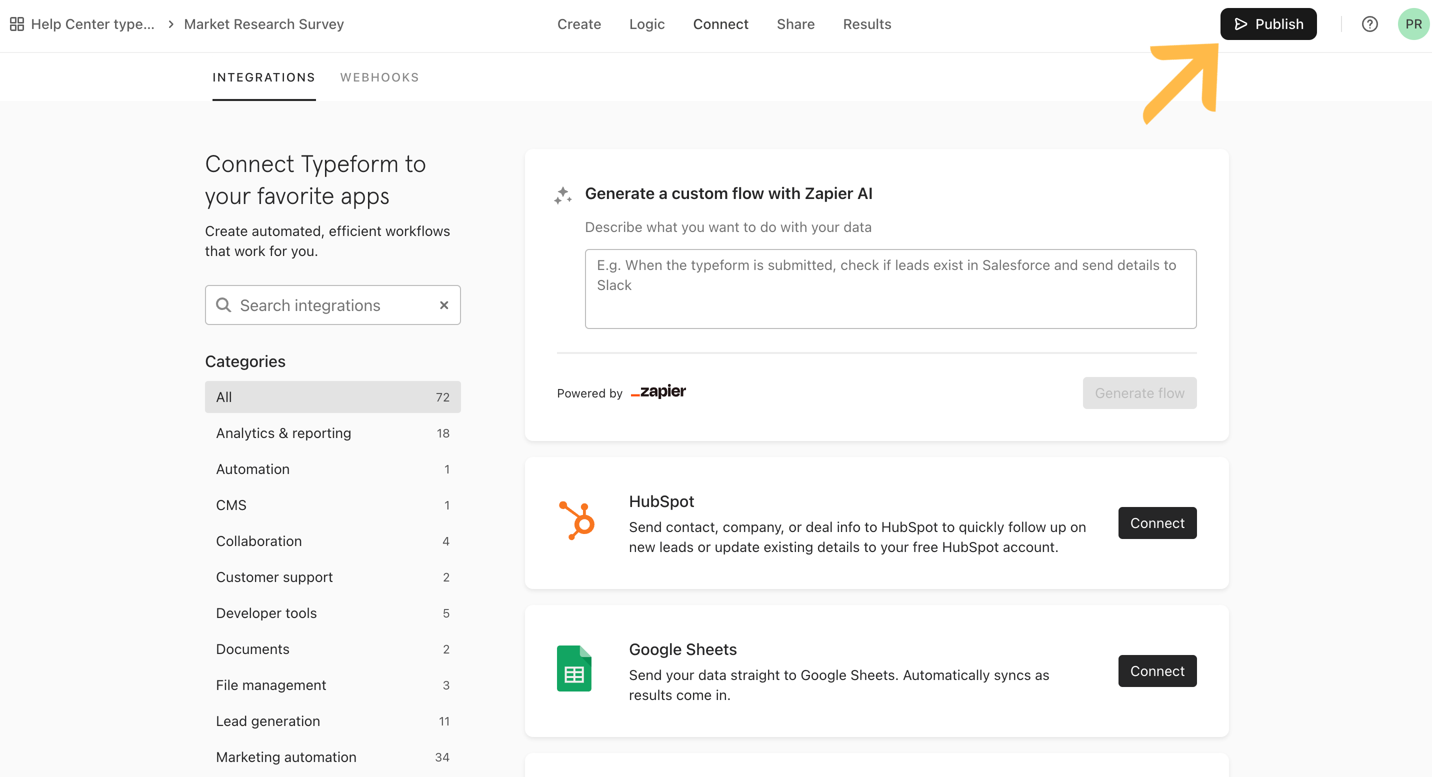
Task: Go to the Create tab
Action: click(x=578, y=24)
